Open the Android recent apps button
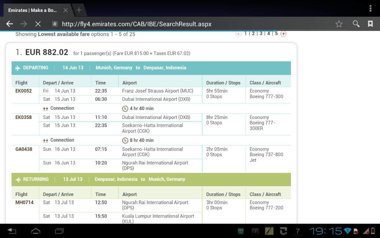Image resolution: width=380 pixels, height=238 pixels. [59, 231]
